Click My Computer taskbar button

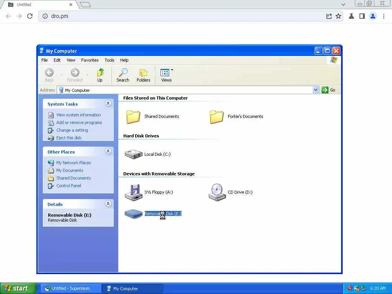click(x=132, y=289)
